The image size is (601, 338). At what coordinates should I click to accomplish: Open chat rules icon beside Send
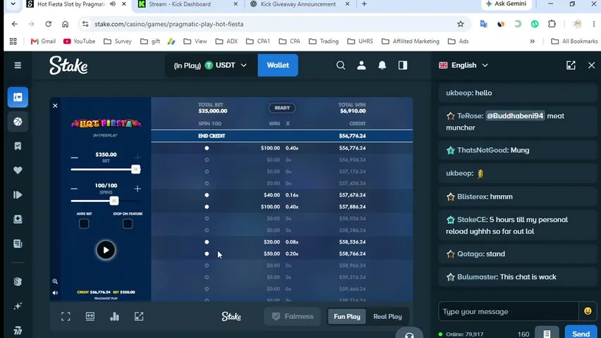point(547,334)
